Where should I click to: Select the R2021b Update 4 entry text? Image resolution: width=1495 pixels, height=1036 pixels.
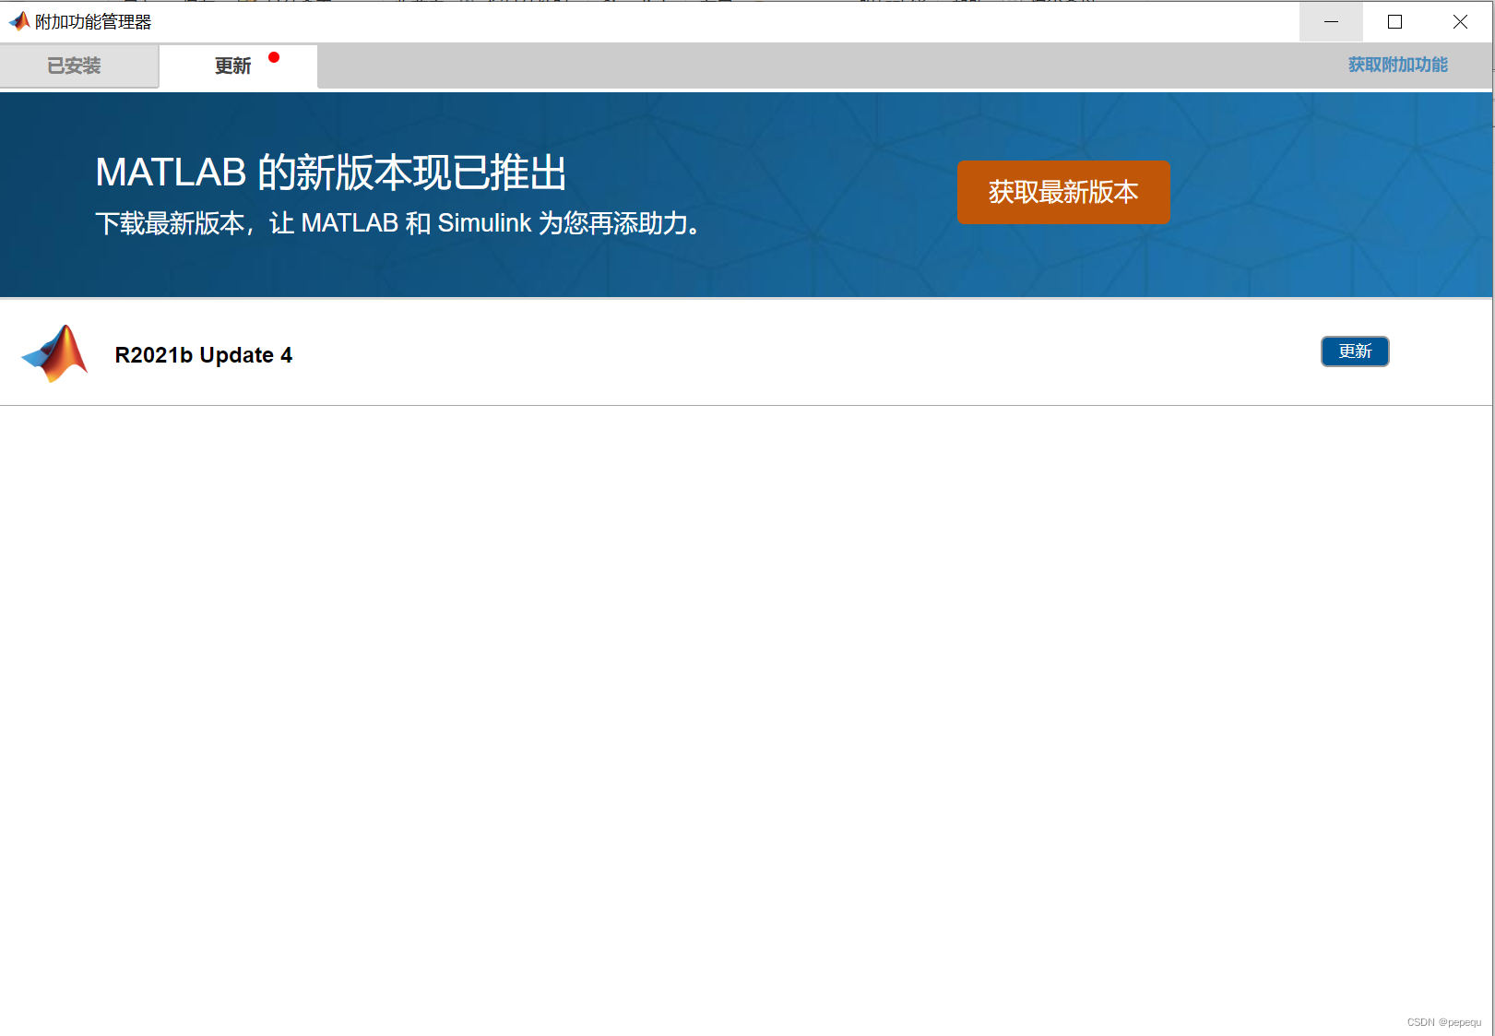point(204,355)
